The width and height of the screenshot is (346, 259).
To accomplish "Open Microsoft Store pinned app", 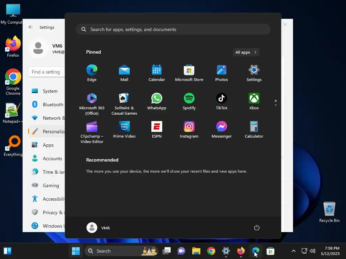I will pyautogui.click(x=189, y=73).
